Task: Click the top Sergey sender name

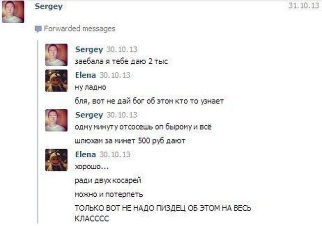Action: [49, 6]
